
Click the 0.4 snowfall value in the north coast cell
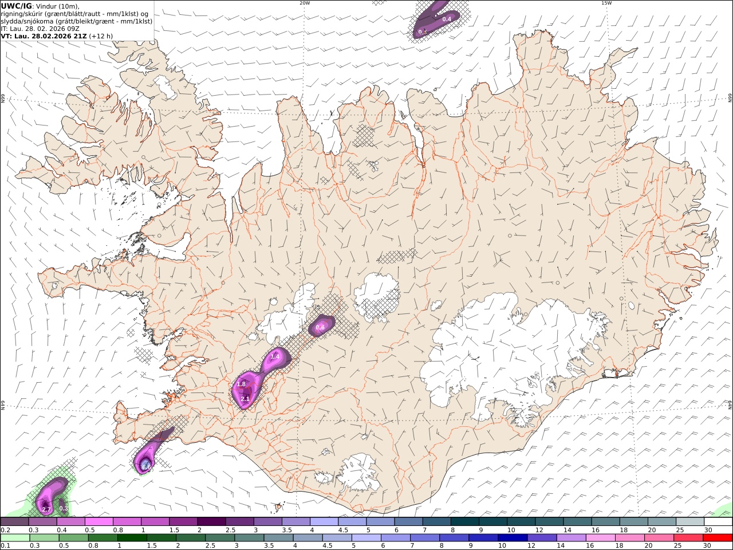click(447, 19)
